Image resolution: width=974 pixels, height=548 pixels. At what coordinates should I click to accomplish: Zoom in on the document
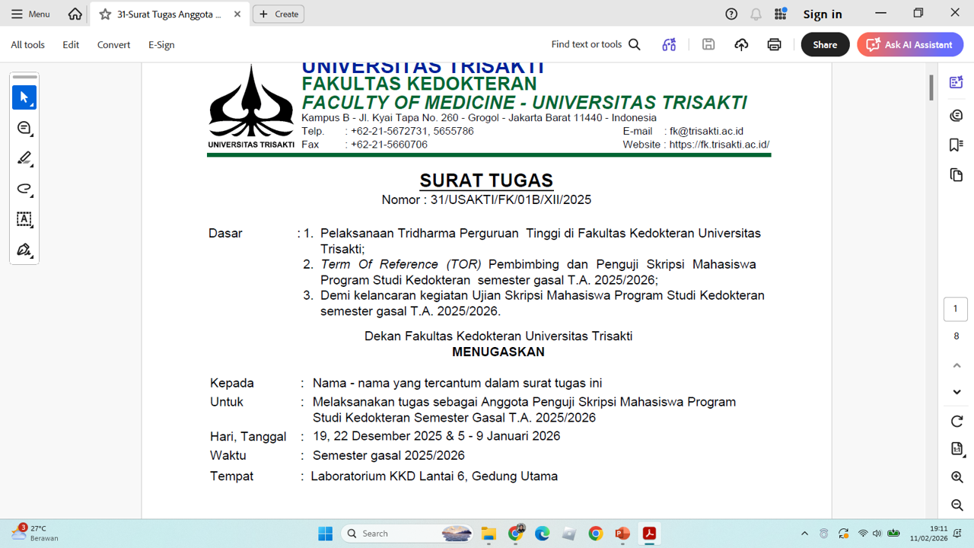coord(957,477)
